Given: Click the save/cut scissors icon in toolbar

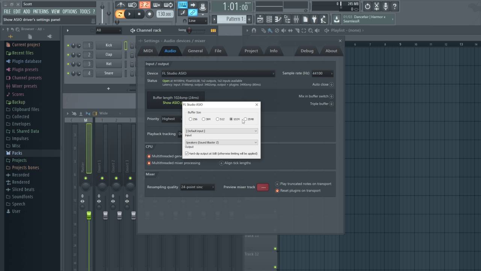Looking at the screenshot, I should point(377,6).
